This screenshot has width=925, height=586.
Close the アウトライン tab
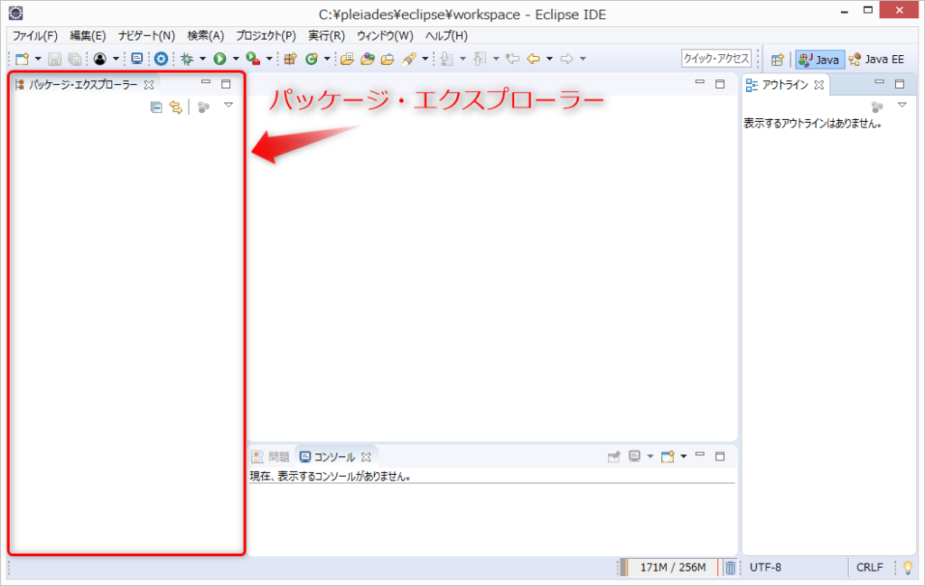pyautogui.click(x=818, y=85)
